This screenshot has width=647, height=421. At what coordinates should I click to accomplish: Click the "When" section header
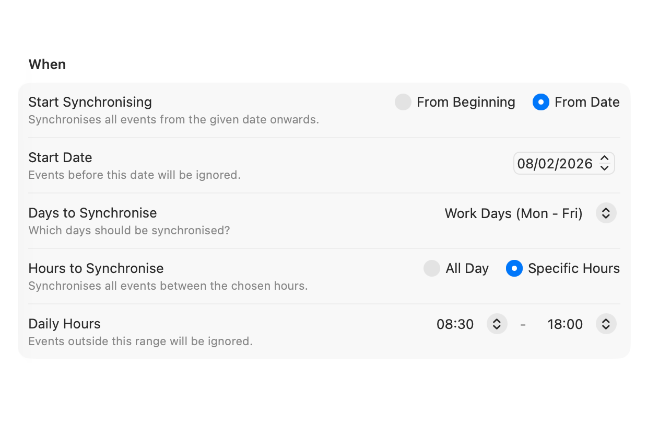[47, 64]
